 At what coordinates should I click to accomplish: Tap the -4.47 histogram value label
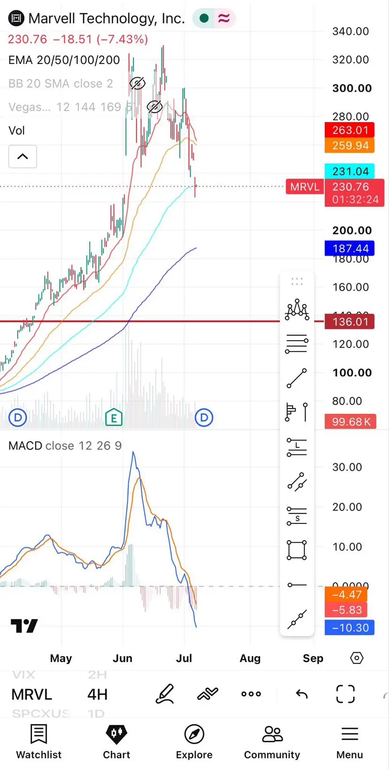(x=346, y=594)
